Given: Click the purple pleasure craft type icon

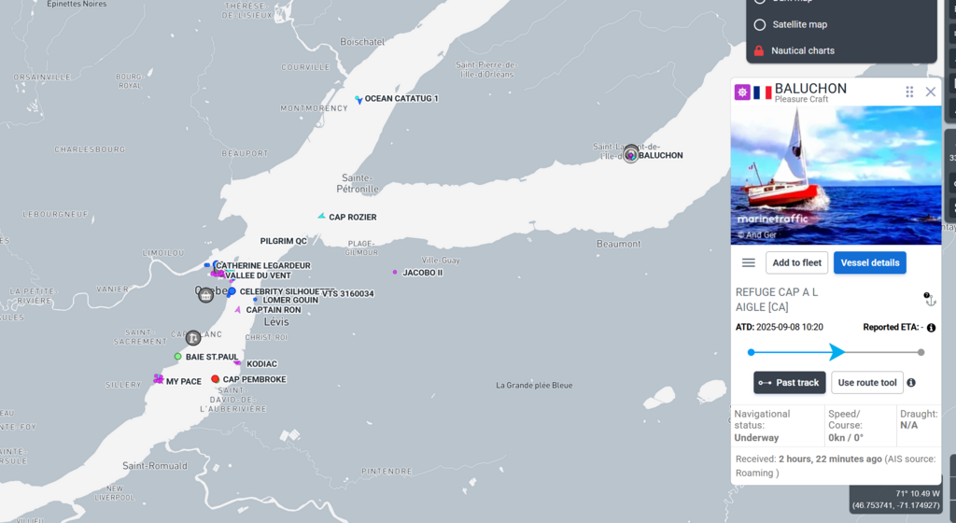Looking at the screenshot, I should pyautogui.click(x=742, y=92).
